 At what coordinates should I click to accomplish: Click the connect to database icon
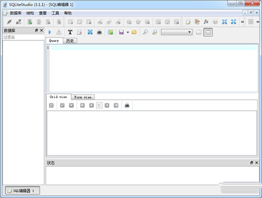coord(10,22)
